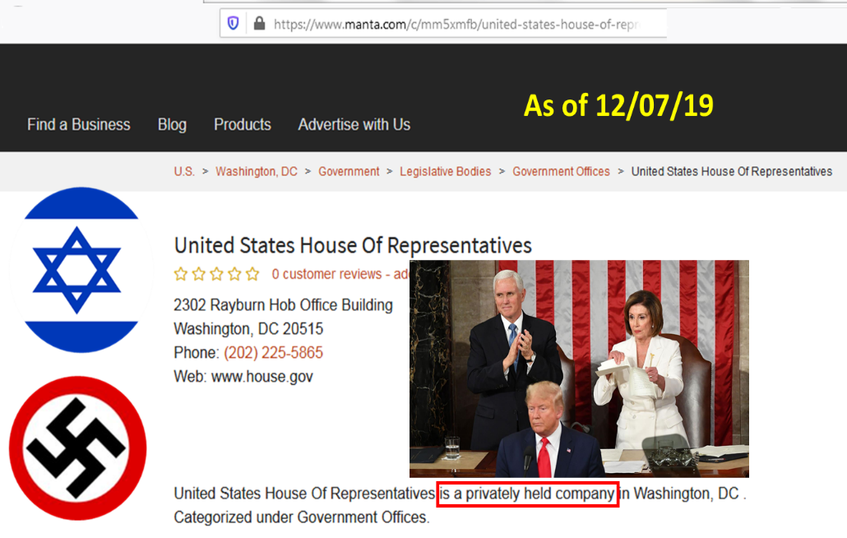Click the manta.com URL address bar
The height and width of the screenshot is (538, 847).
click(455, 24)
